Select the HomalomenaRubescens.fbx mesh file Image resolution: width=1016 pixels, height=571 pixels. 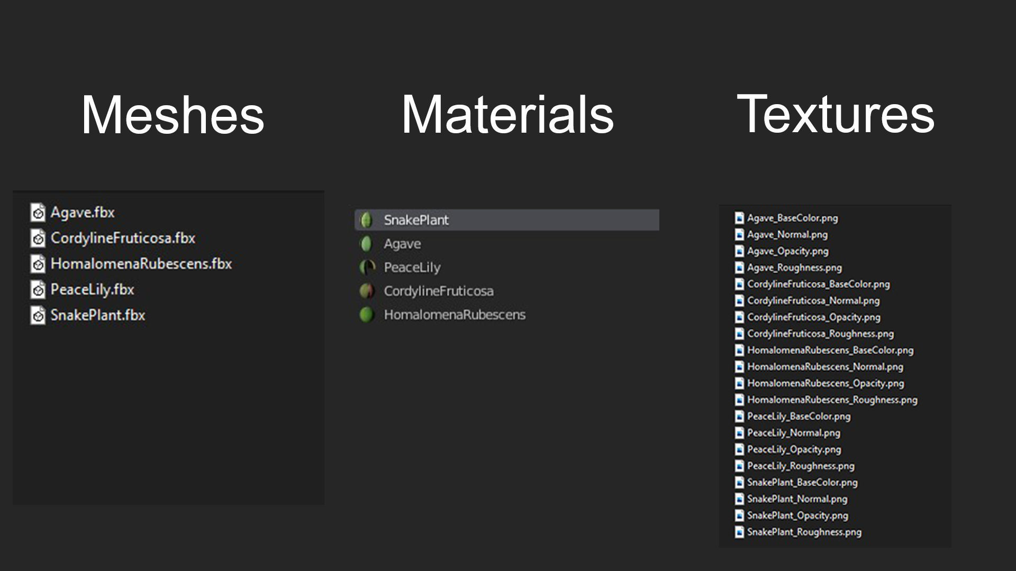tap(141, 264)
